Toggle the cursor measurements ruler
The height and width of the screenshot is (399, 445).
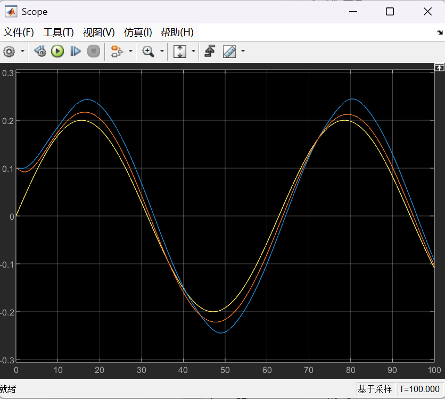point(229,52)
